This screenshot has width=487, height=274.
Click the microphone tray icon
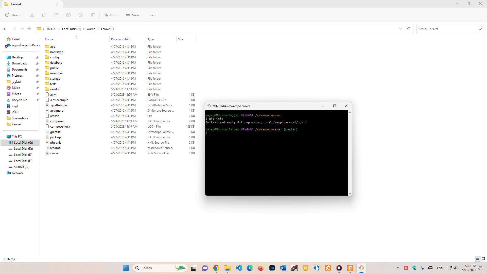(x=422, y=268)
